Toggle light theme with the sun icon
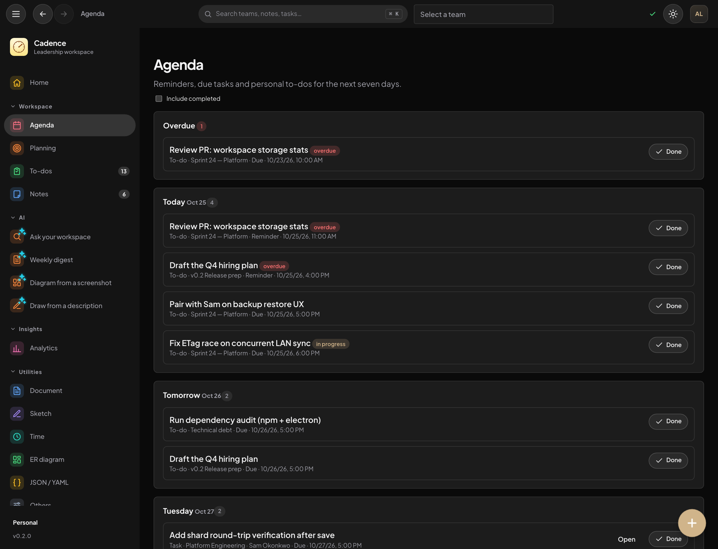Viewport: 718px width, 549px height. pyautogui.click(x=673, y=14)
